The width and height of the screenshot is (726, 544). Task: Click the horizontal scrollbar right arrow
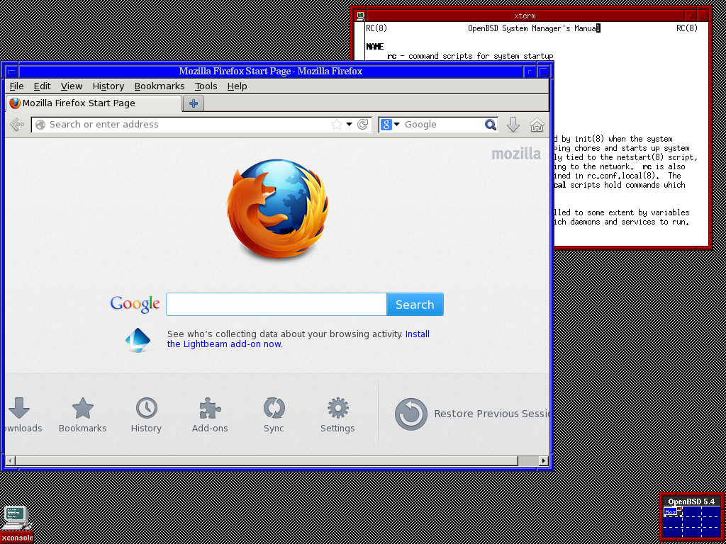coord(544,460)
